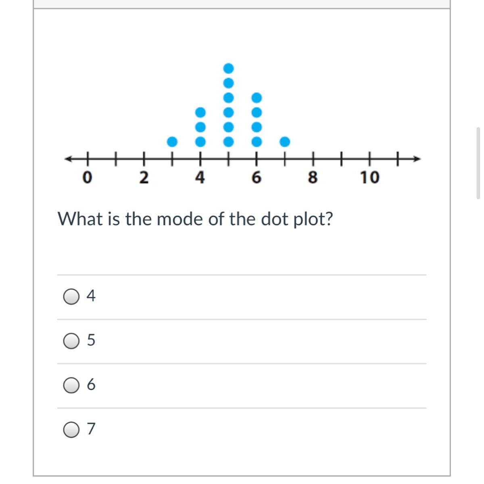Pick the radio button for answer 6
Viewport: 484px width, 484px height.
(71, 386)
